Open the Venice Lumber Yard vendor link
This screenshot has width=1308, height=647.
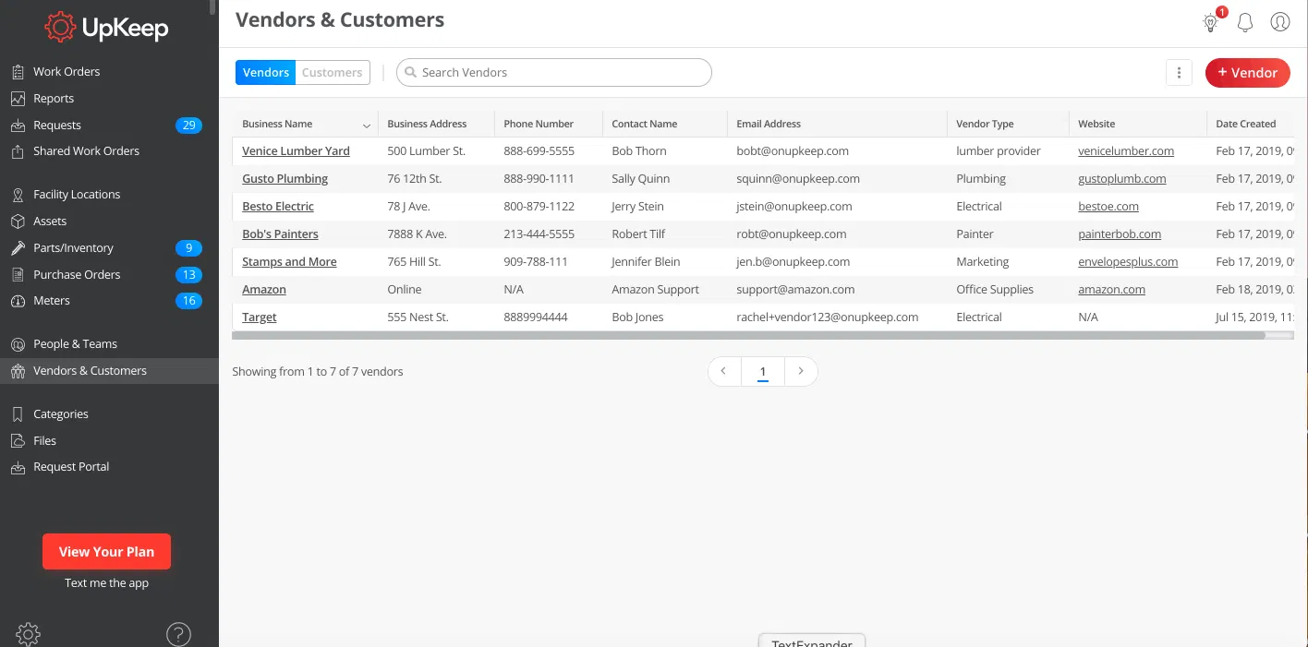pyautogui.click(x=296, y=151)
